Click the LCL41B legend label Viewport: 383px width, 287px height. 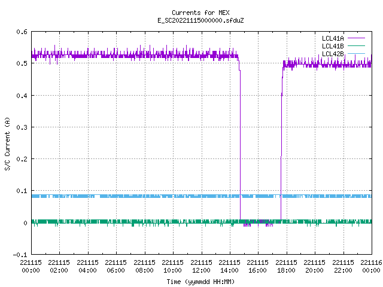333,46
